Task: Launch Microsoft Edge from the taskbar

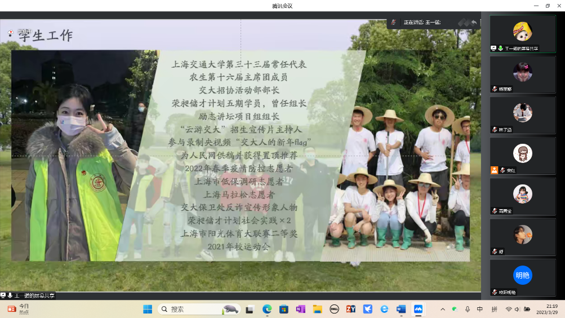Action: pos(266,309)
